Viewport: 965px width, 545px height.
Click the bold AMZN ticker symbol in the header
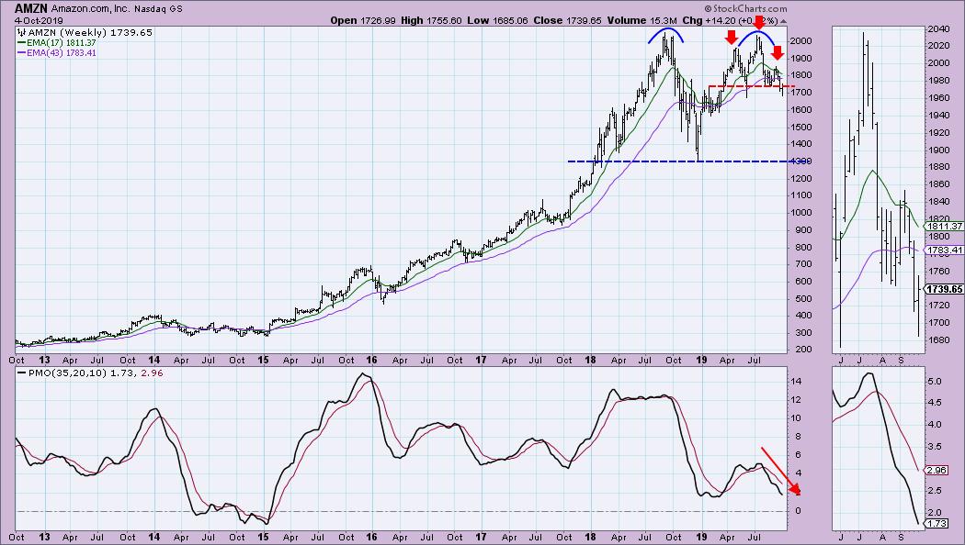click(30, 8)
